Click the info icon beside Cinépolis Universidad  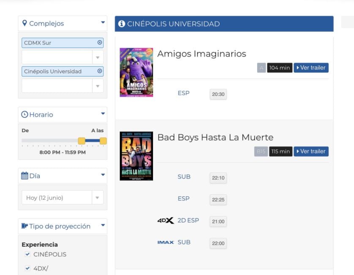point(122,24)
